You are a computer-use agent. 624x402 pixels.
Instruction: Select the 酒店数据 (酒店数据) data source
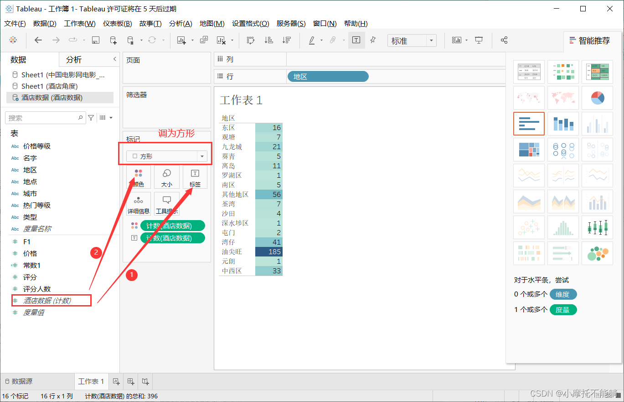[x=60, y=97]
